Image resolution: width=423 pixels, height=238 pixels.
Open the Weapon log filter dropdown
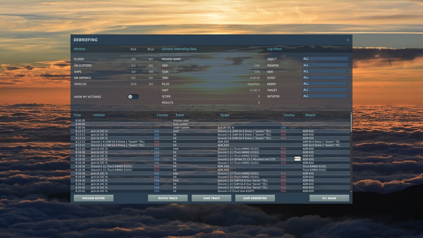point(325,65)
